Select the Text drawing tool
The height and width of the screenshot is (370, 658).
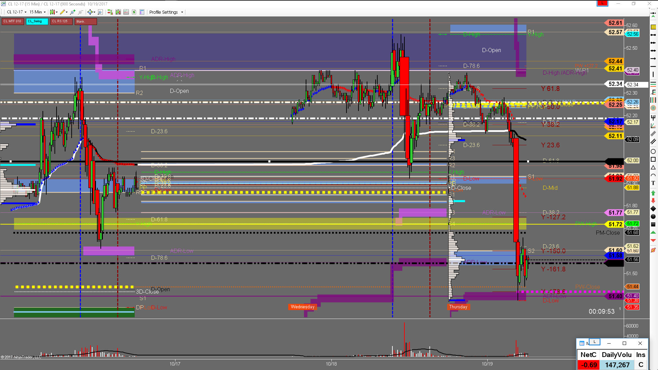653,183
